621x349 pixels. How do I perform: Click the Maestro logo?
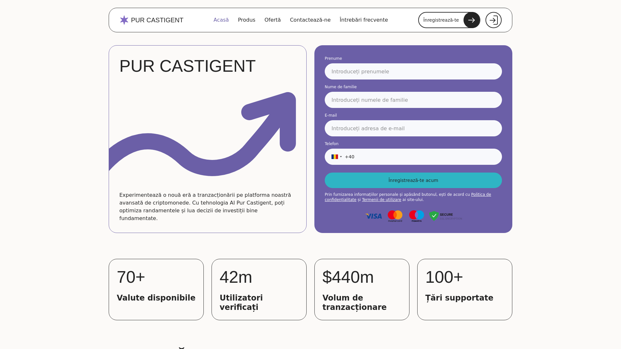(x=417, y=216)
